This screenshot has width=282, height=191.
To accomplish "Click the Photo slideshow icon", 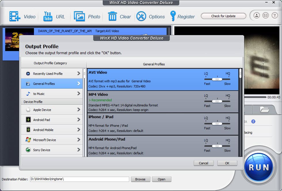I will [79, 16].
